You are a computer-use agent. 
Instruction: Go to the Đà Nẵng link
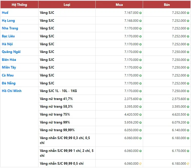tap(8, 83)
